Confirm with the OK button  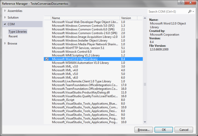pos(164,130)
